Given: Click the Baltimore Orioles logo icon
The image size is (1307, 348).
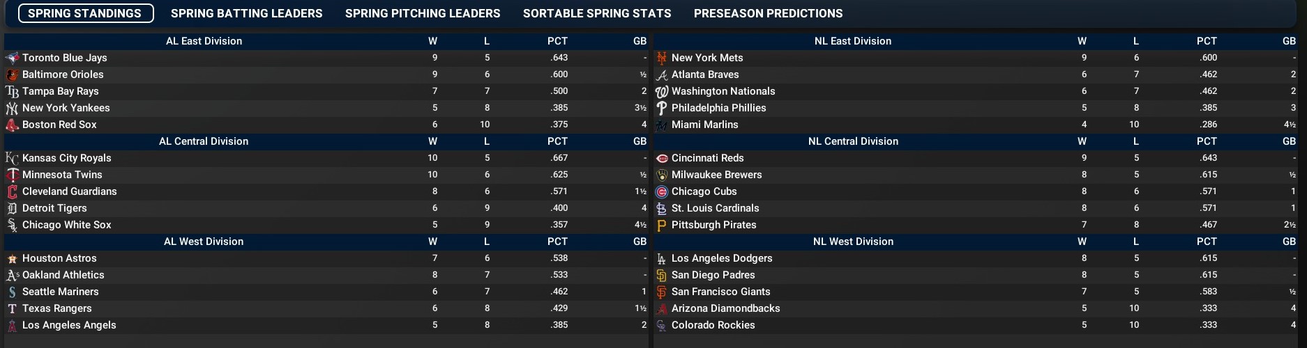Looking at the screenshot, I should click(12, 74).
